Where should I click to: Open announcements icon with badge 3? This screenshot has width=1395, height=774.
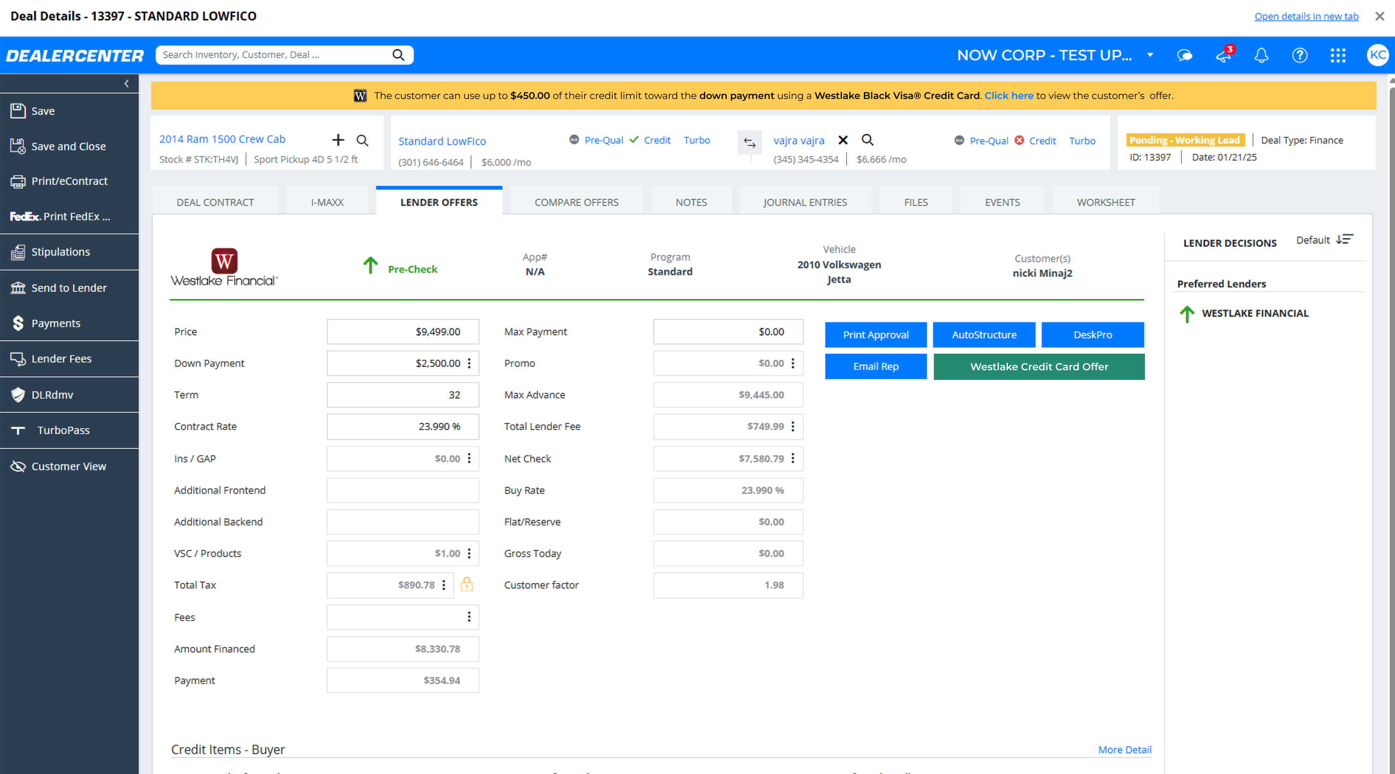point(1224,55)
